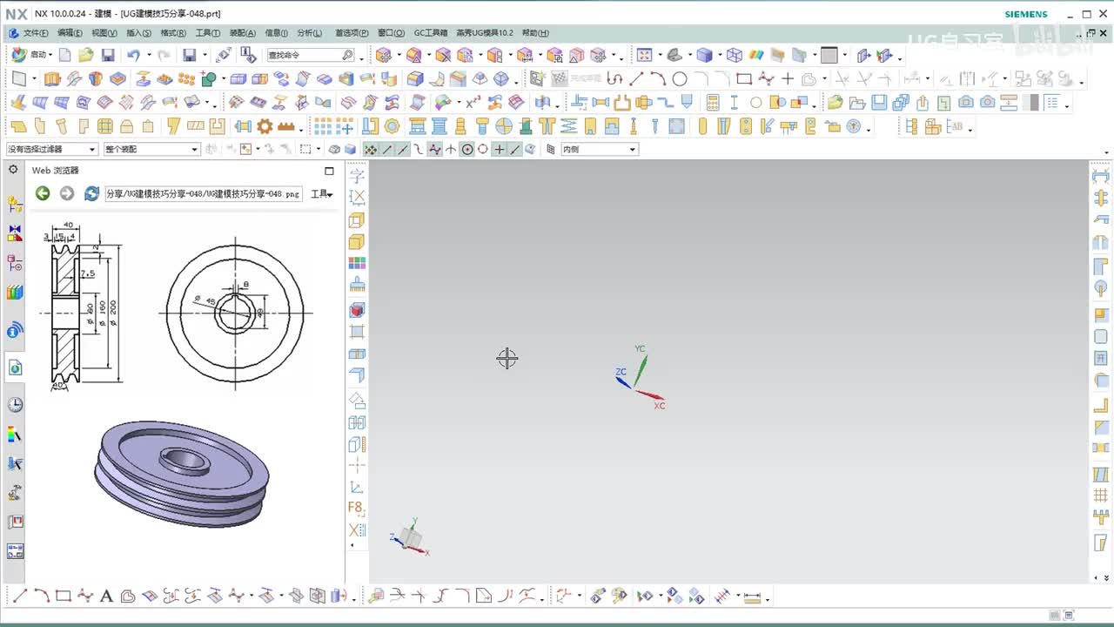
Task: Open the 窗口(O) menu
Action: 392,33
